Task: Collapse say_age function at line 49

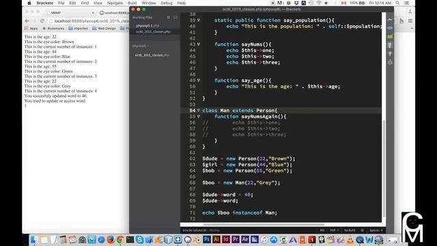Action: click(199, 81)
